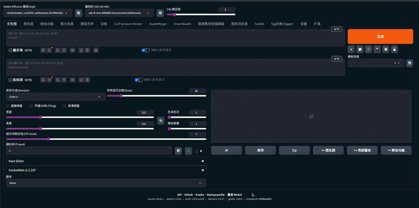Click the Clip 跳过层 slider
Viewport: 419px width, 208px height.
(x=201, y=15)
